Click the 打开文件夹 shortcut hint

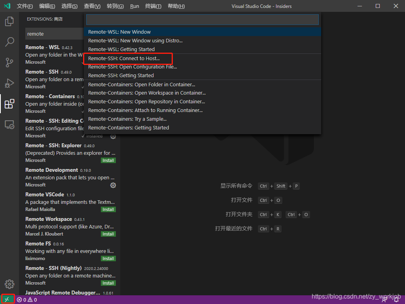[x=239, y=214]
